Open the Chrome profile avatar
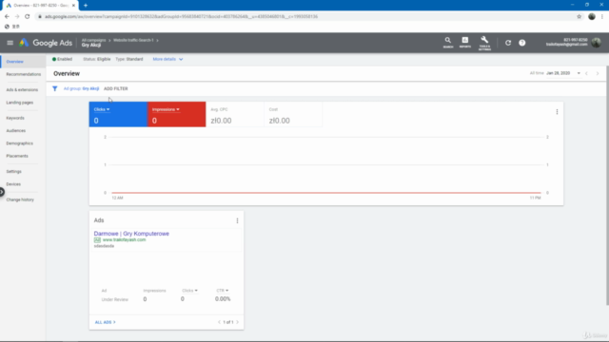Screen dimensions: 609x342 click(x=592, y=16)
